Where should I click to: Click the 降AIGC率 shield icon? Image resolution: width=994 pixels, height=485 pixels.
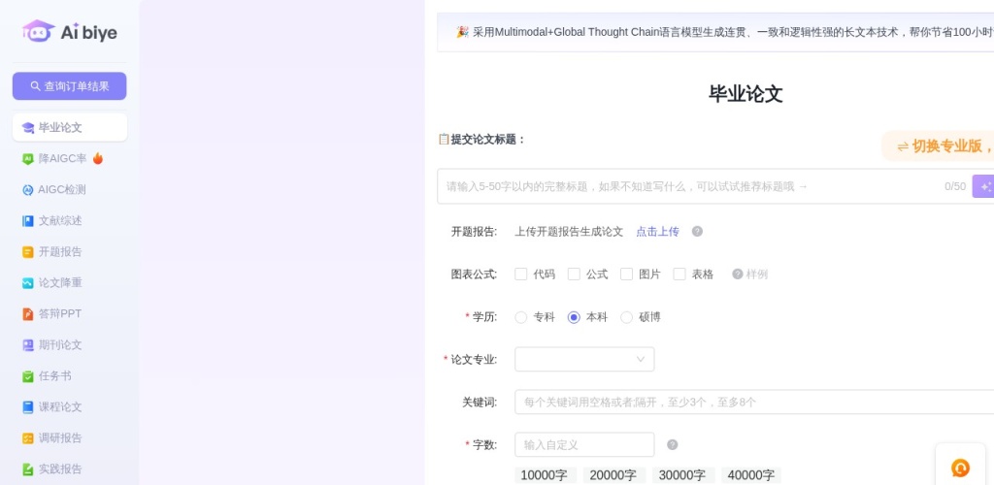[28, 159]
